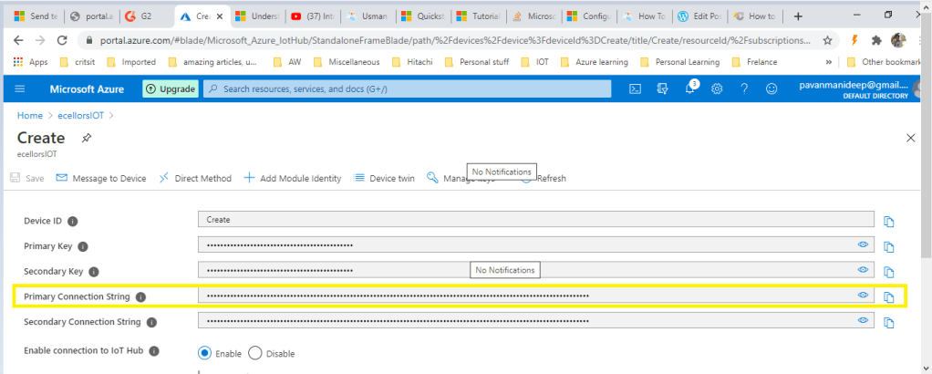Viewport: 932px width, 374px height.
Task: Click Message to Device
Action: click(x=101, y=178)
